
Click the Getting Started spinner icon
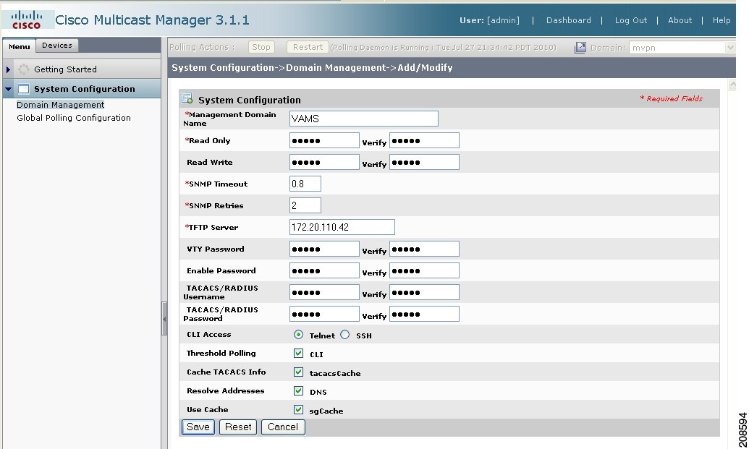click(23, 69)
